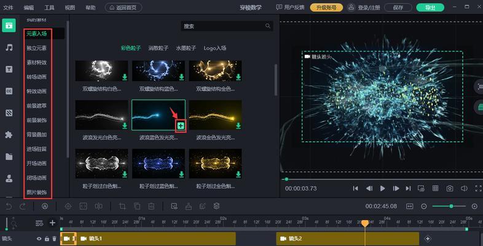Toggle the track list visibility icon

pyautogui.click(x=39, y=223)
